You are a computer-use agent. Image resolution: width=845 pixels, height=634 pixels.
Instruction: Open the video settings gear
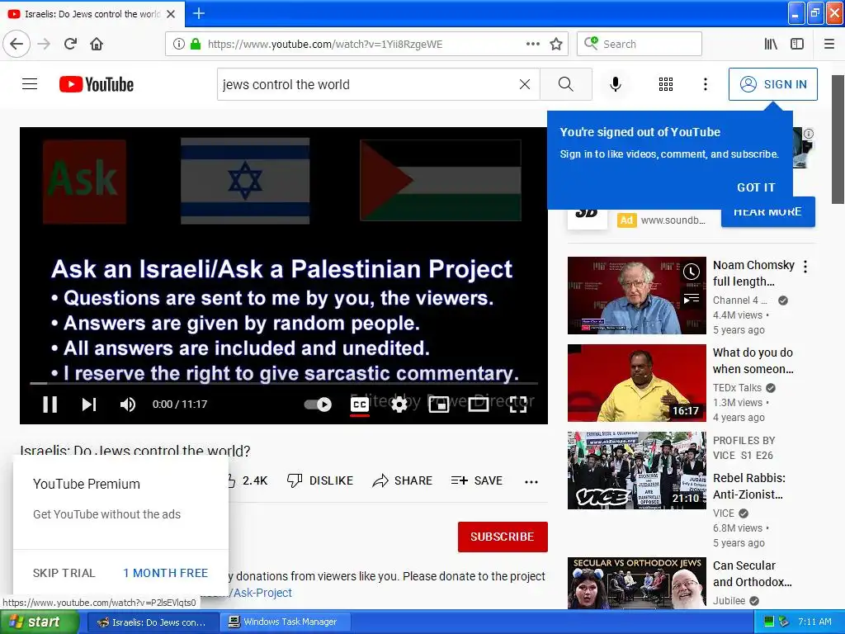[x=399, y=405]
